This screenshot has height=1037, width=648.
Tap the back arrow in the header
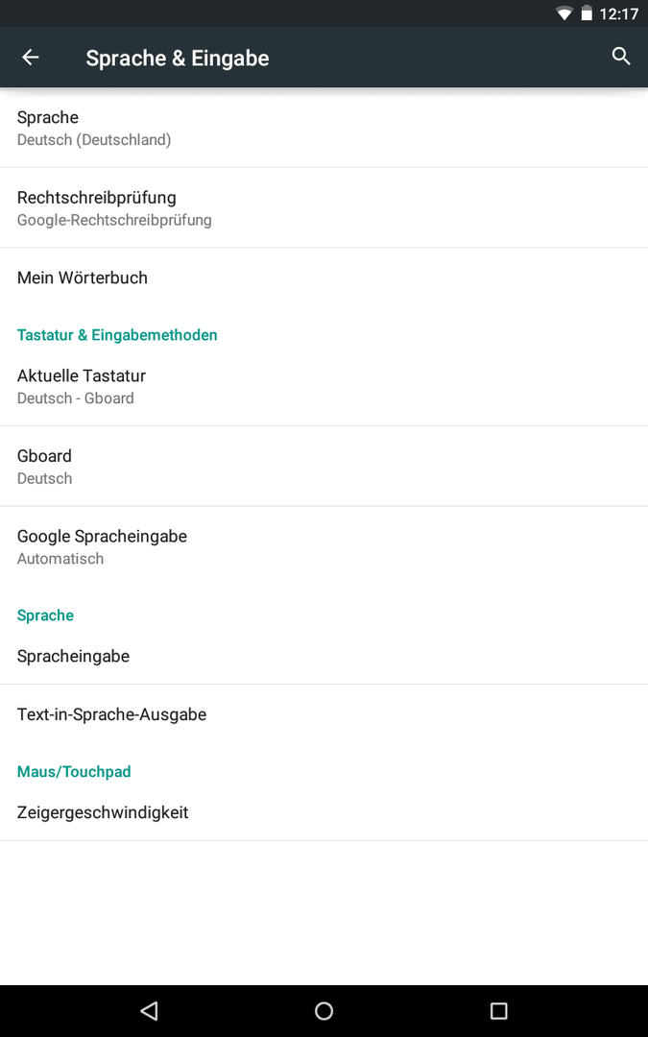pyautogui.click(x=31, y=58)
